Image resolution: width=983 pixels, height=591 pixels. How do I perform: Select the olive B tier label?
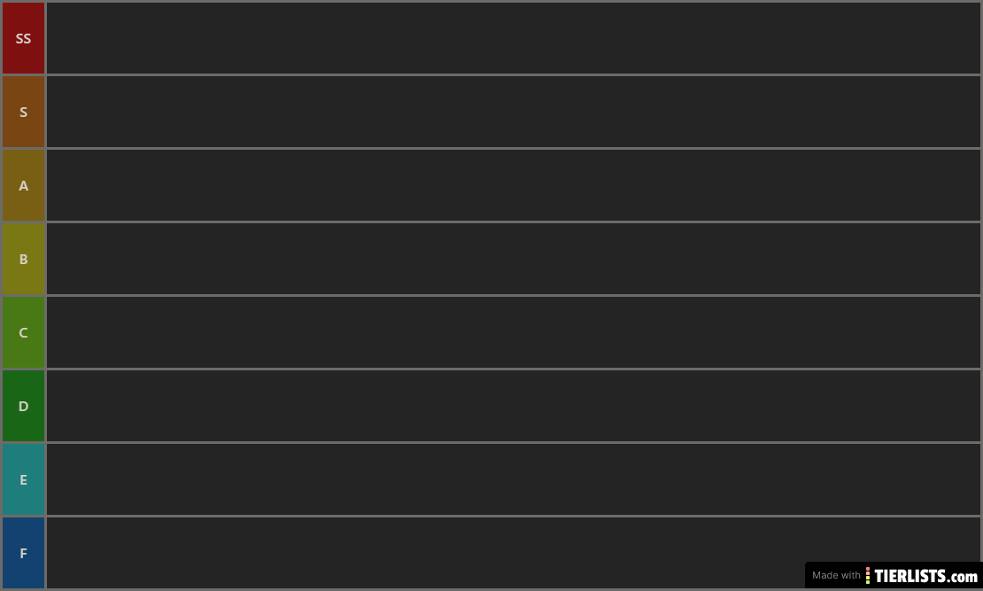coord(23,259)
